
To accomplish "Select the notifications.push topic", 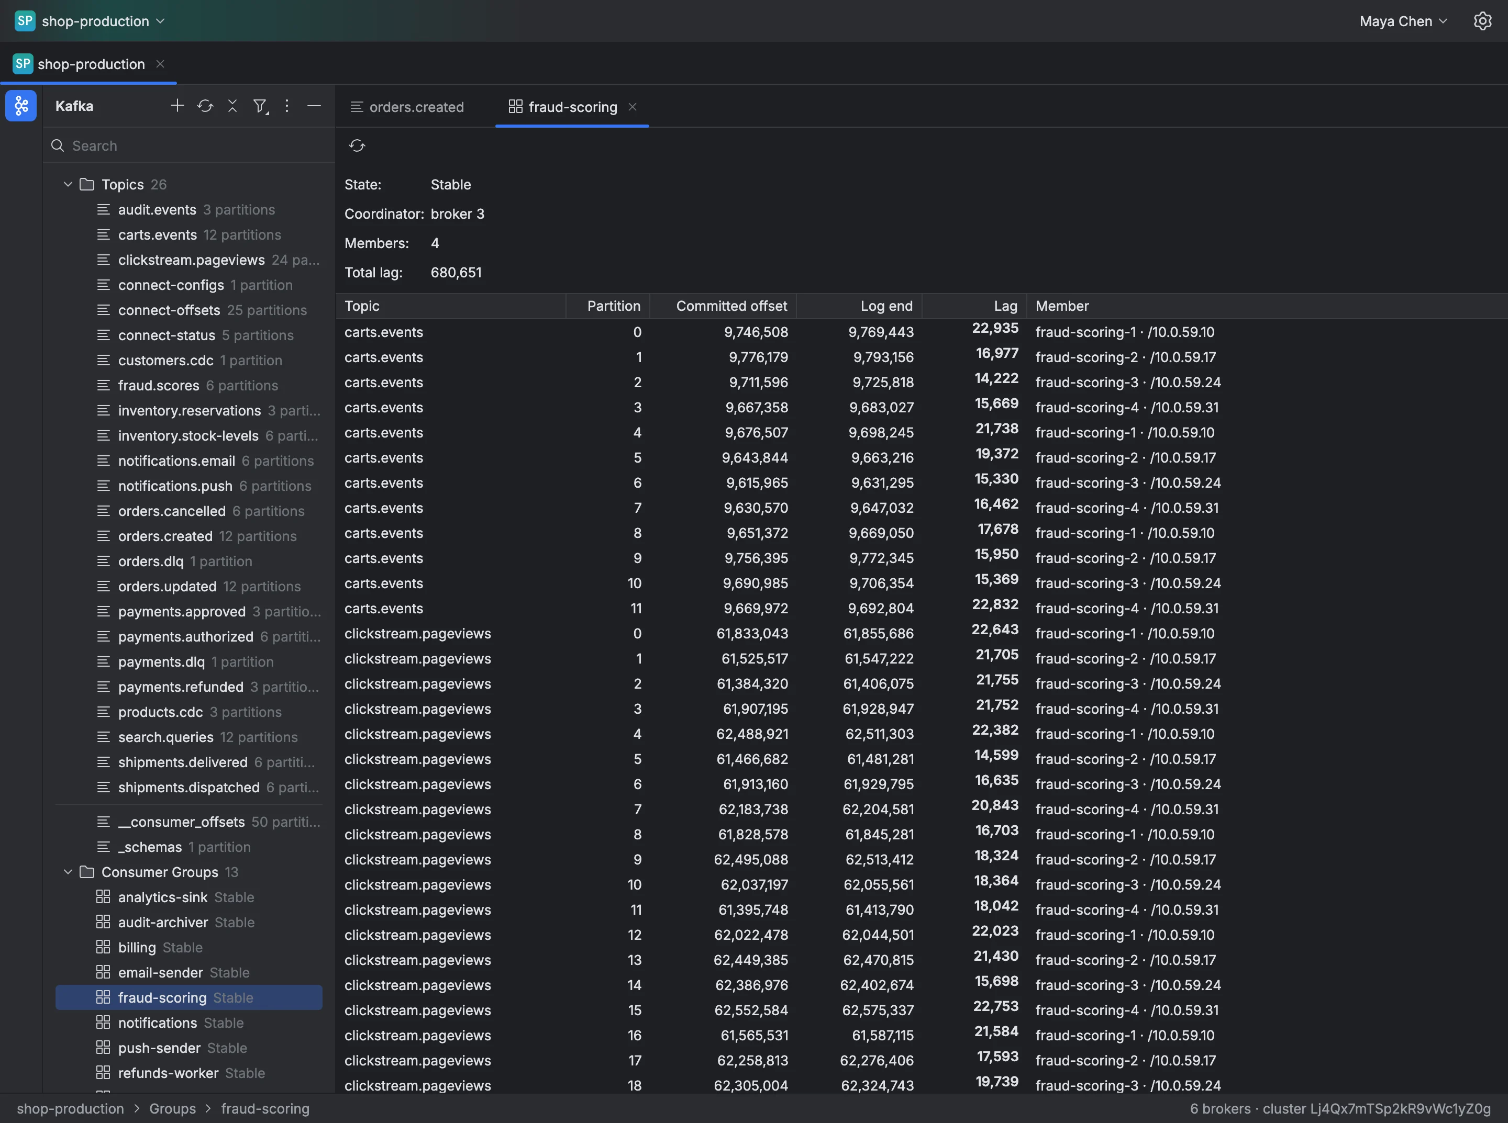I will pyautogui.click(x=189, y=486).
